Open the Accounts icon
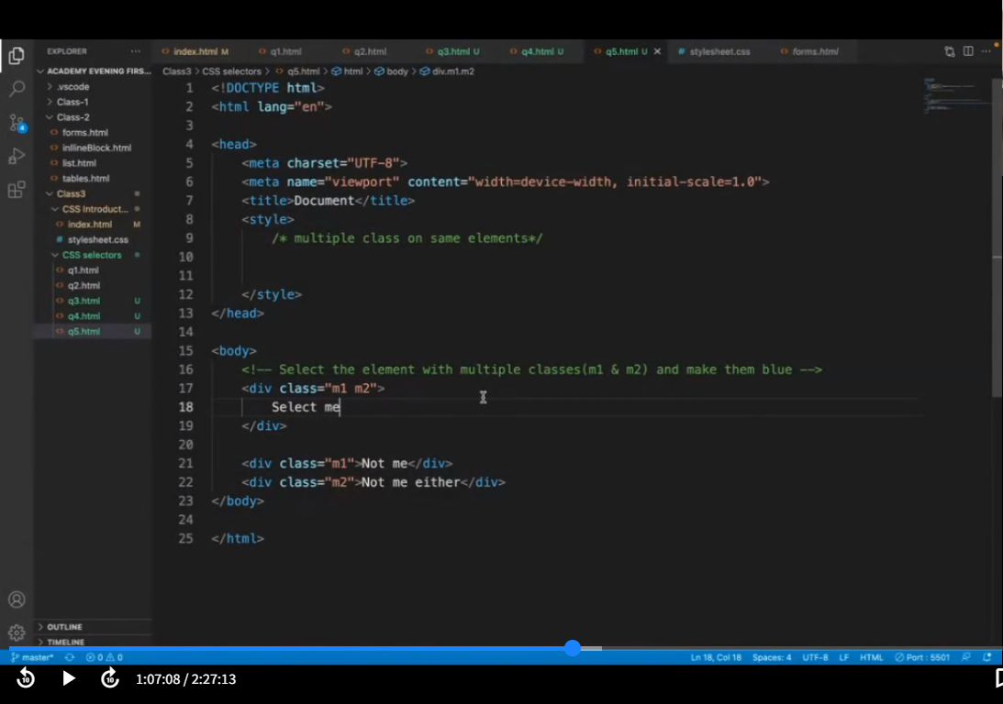This screenshot has width=1003, height=704. tap(17, 599)
